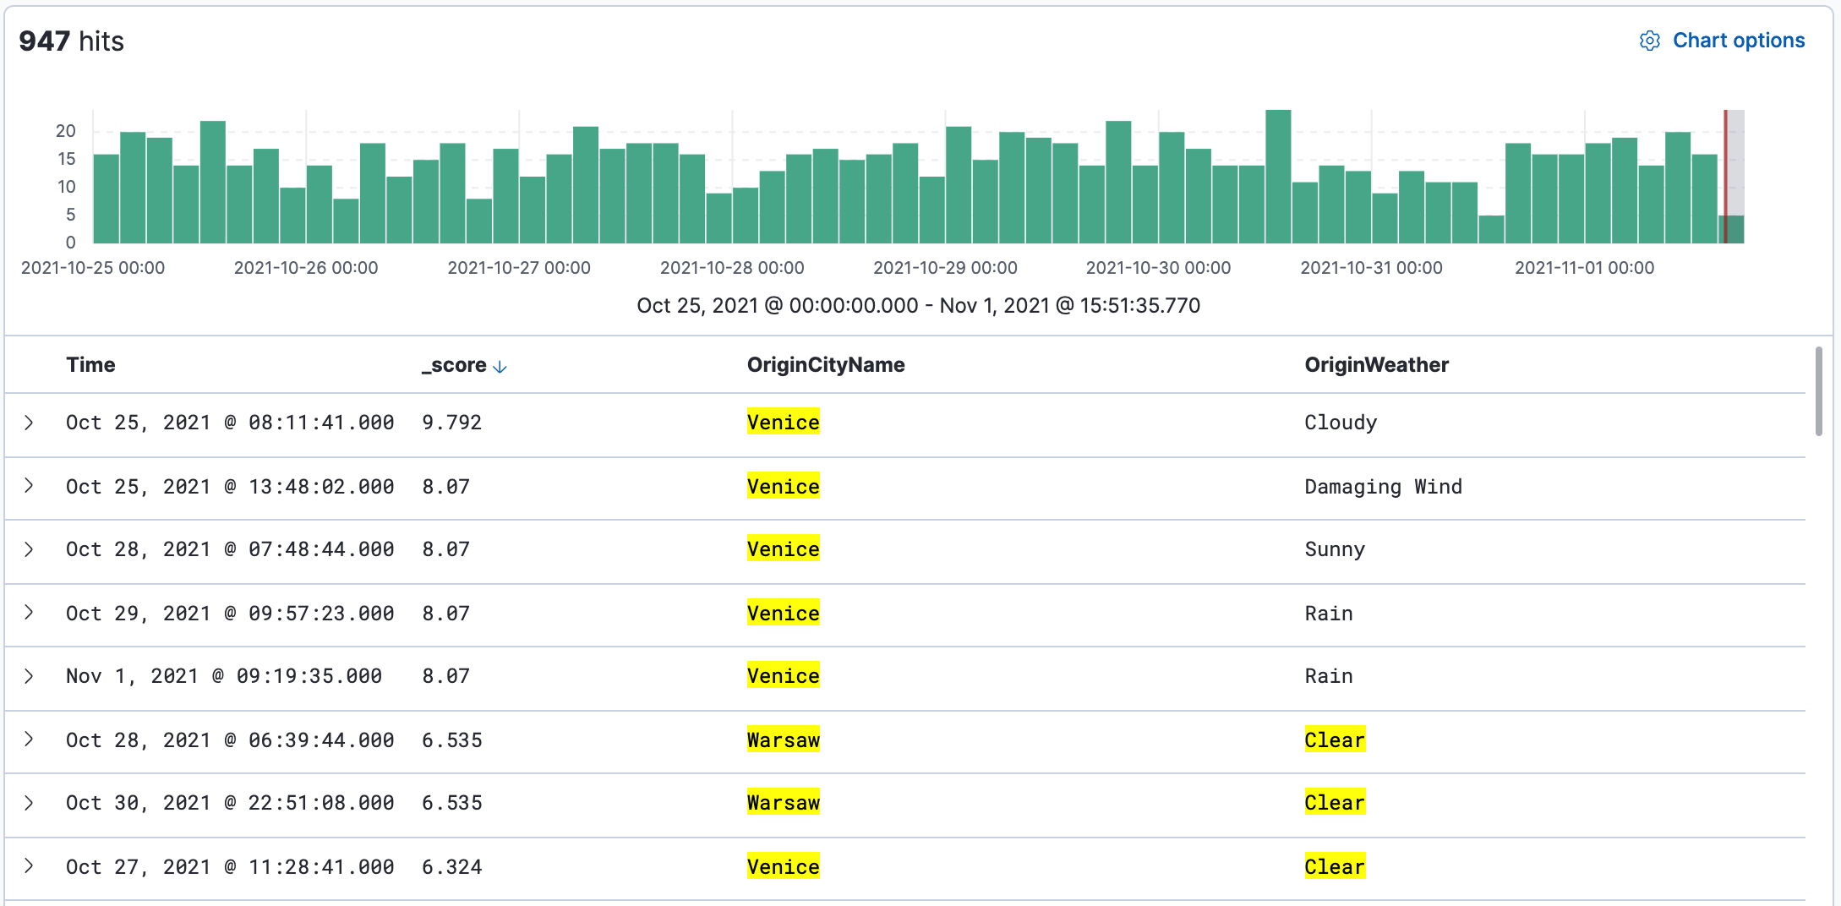Expand the Oct 28 06:39:44 row
This screenshot has width=1841, height=906.
30,740
